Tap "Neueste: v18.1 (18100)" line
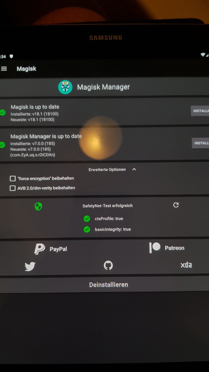This screenshot has width=209, height=372. [x=32, y=120]
